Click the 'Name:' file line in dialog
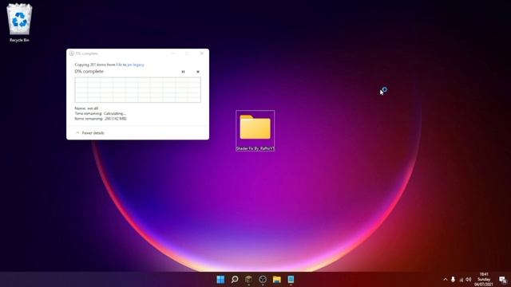This screenshot has width=511, height=287. click(86, 108)
